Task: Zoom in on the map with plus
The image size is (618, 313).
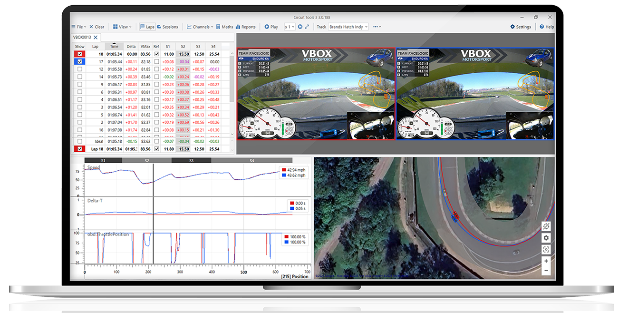Action: (x=546, y=261)
